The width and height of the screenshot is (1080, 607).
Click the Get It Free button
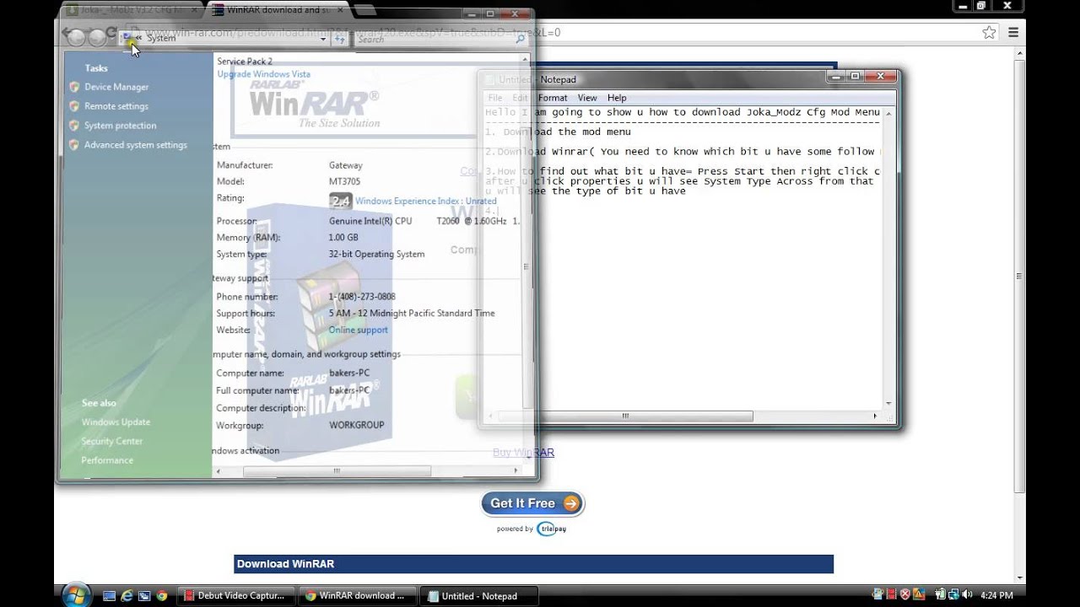[x=532, y=503]
